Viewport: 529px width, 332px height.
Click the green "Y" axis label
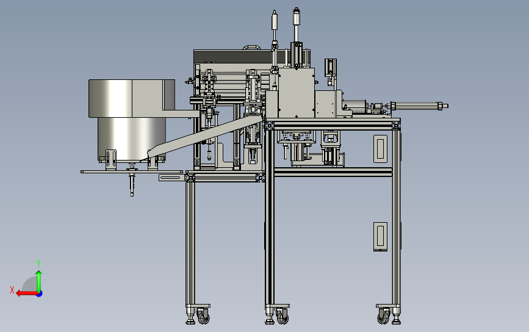click(38, 263)
